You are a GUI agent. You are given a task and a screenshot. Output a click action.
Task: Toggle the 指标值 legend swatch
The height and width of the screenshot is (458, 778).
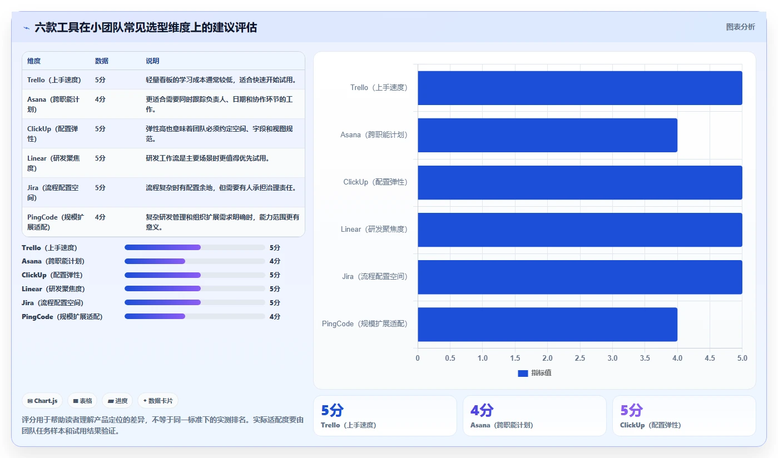coord(522,373)
